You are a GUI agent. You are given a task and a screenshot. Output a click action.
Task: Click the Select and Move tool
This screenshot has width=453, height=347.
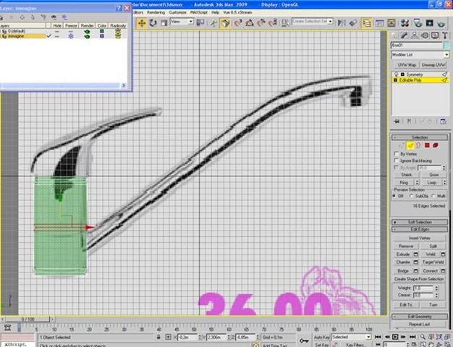click(141, 22)
